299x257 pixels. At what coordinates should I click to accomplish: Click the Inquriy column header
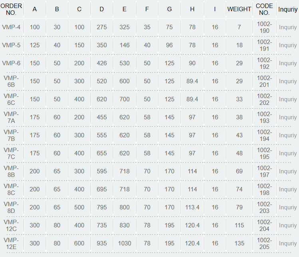[287, 9]
